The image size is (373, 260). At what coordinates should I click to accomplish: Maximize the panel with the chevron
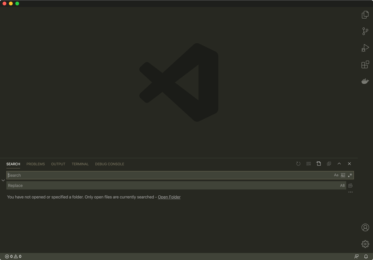[x=339, y=164]
